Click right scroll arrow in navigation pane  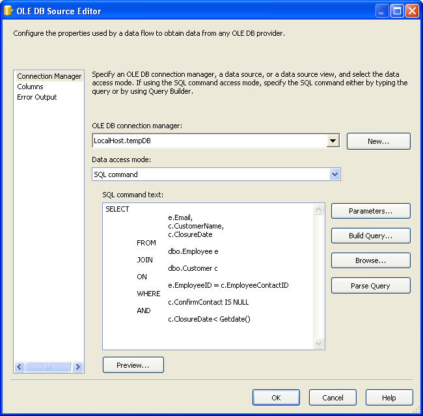(77, 367)
